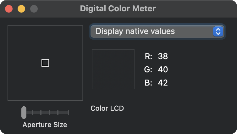Click the gray disabled zoom window button
Screen dimensions: 237x134
[x=34, y=9]
